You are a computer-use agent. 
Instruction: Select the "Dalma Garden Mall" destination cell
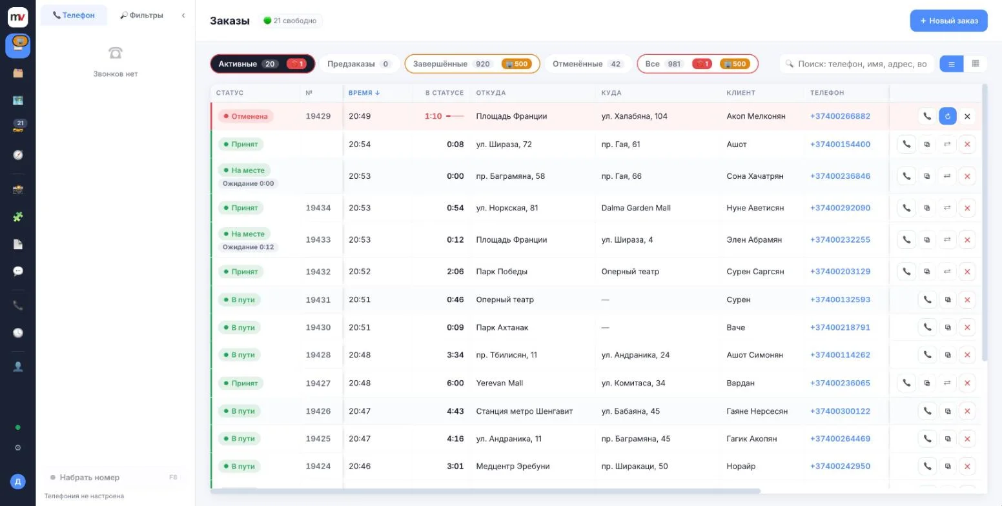tap(636, 208)
